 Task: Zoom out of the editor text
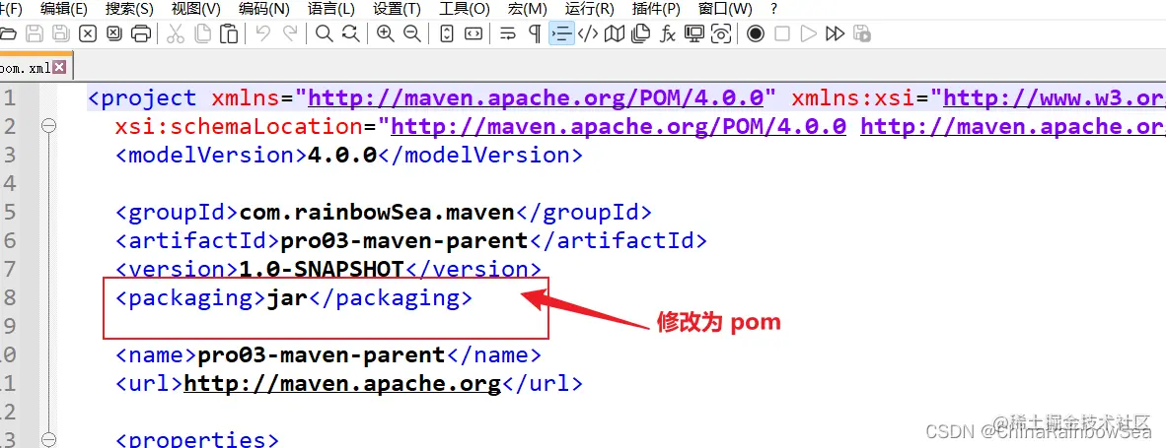[x=412, y=34]
